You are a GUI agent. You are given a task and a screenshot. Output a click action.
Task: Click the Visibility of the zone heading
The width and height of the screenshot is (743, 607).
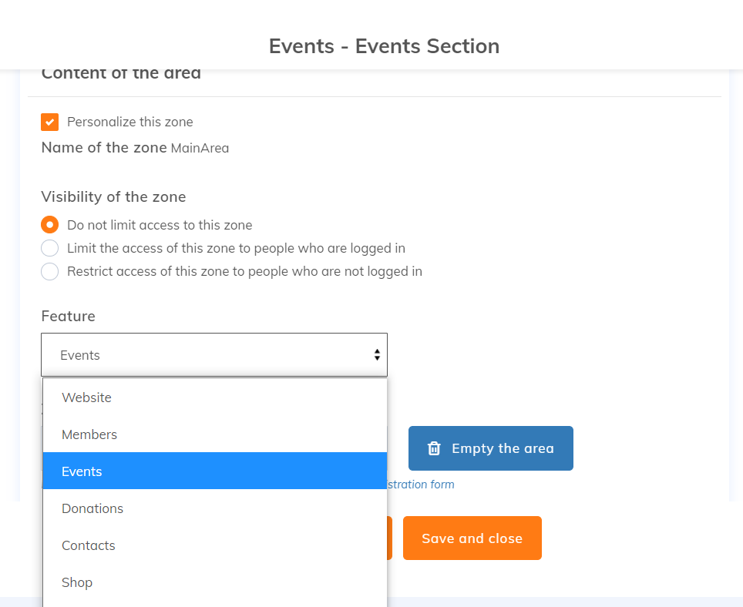point(113,196)
